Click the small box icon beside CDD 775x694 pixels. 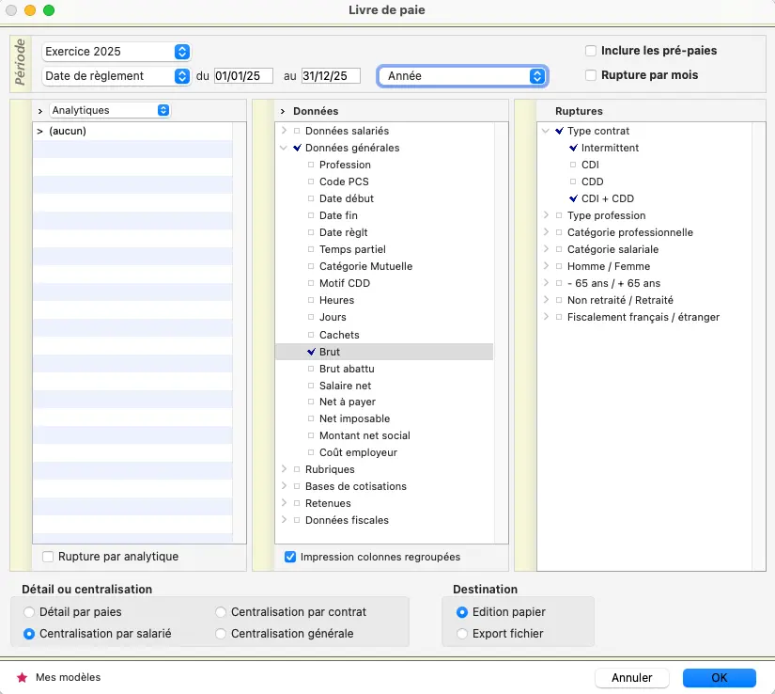(x=573, y=182)
